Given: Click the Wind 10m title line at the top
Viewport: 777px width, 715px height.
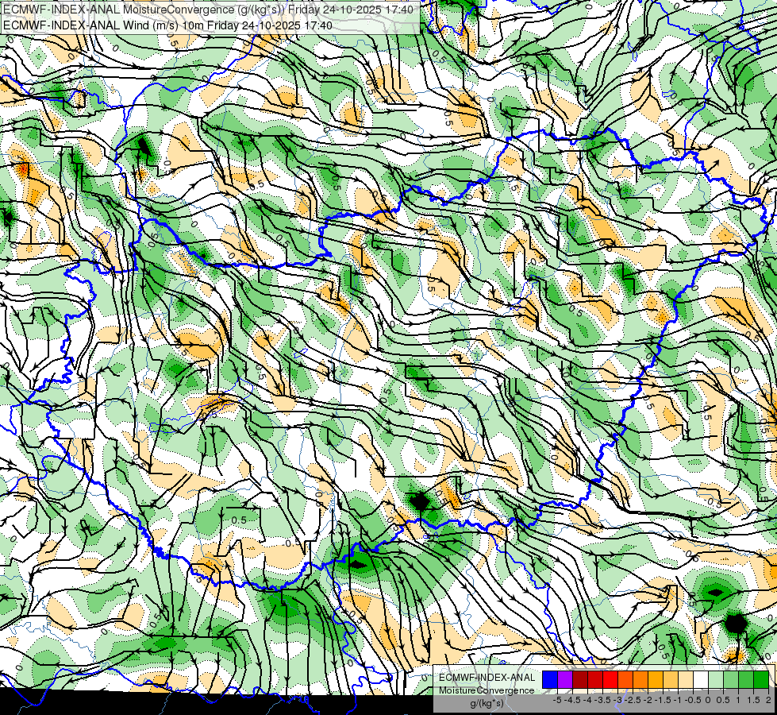Looking at the screenshot, I should pos(168,25).
